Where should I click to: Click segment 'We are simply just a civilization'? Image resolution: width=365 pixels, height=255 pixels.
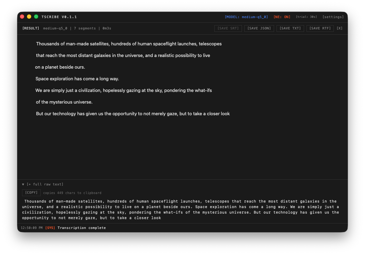[124, 90]
